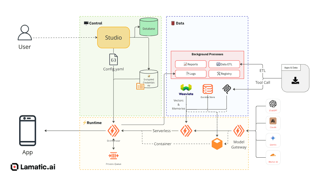This screenshot has height=179, width=312.
Task: Click the Model Gateway label
Action: coord(239,144)
